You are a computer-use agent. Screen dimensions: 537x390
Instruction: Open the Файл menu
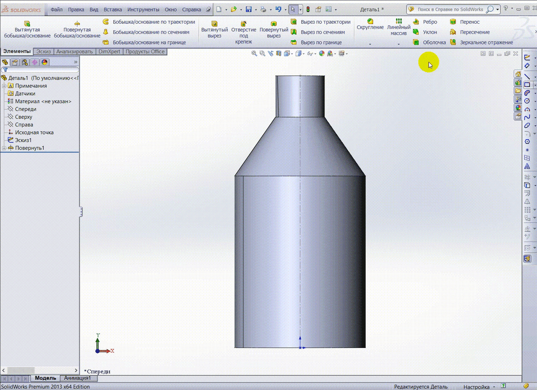[56, 9]
